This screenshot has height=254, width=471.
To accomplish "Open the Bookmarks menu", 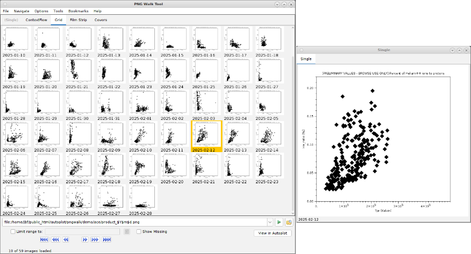I will [x=78, y=11].
